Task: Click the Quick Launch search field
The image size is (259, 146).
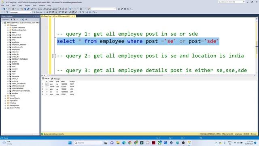Action: pyautogui.click(x=231, y=2)
